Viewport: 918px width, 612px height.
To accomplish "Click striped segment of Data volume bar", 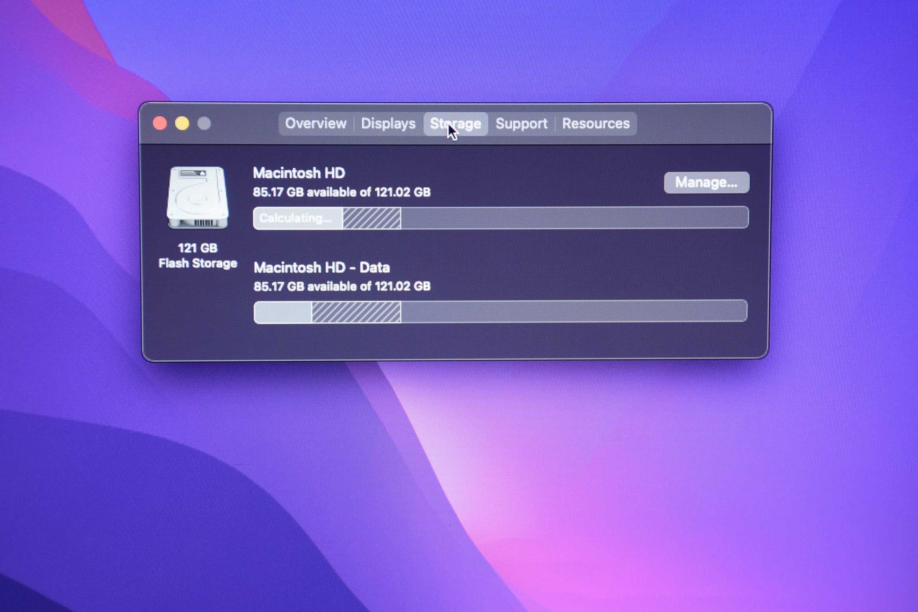I will (x=356, y=312).
